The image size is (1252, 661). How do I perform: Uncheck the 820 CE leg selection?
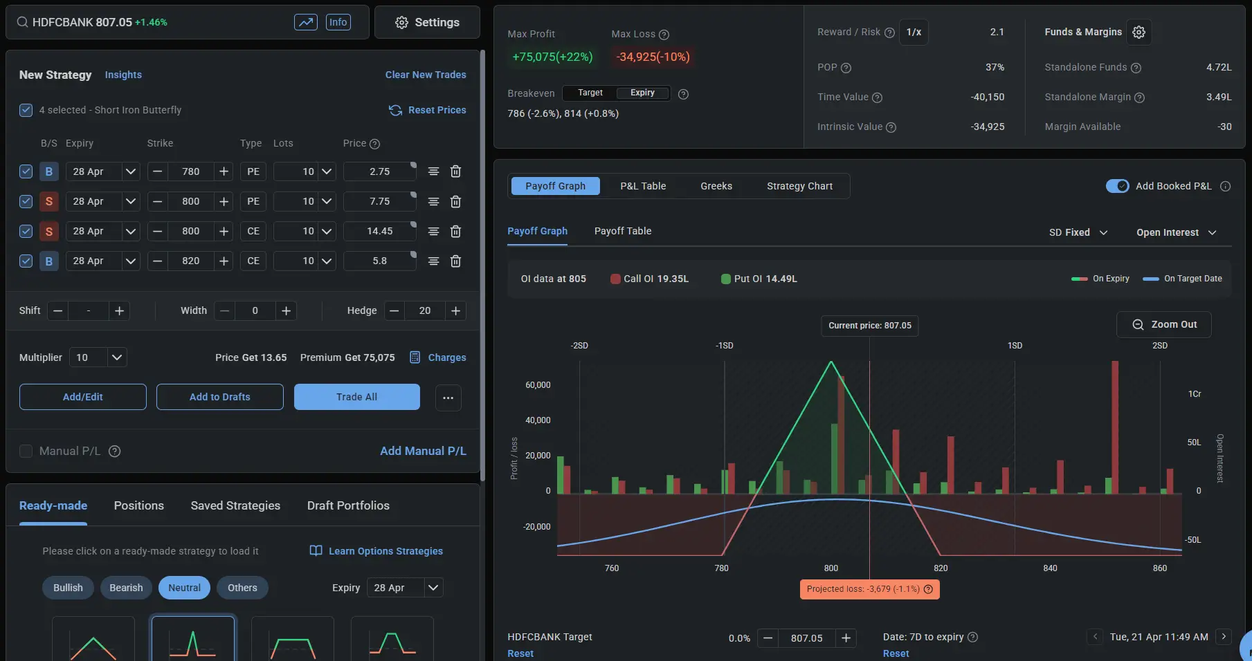click(x=26, y=261)
